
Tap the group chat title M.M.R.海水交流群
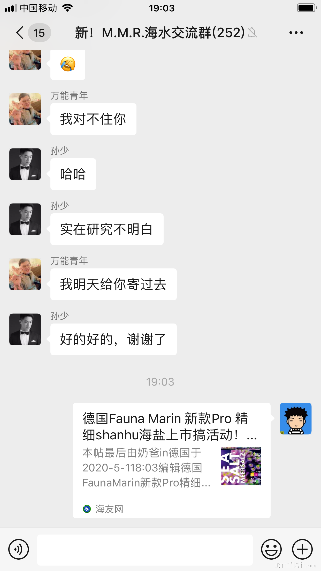(160, 33)
